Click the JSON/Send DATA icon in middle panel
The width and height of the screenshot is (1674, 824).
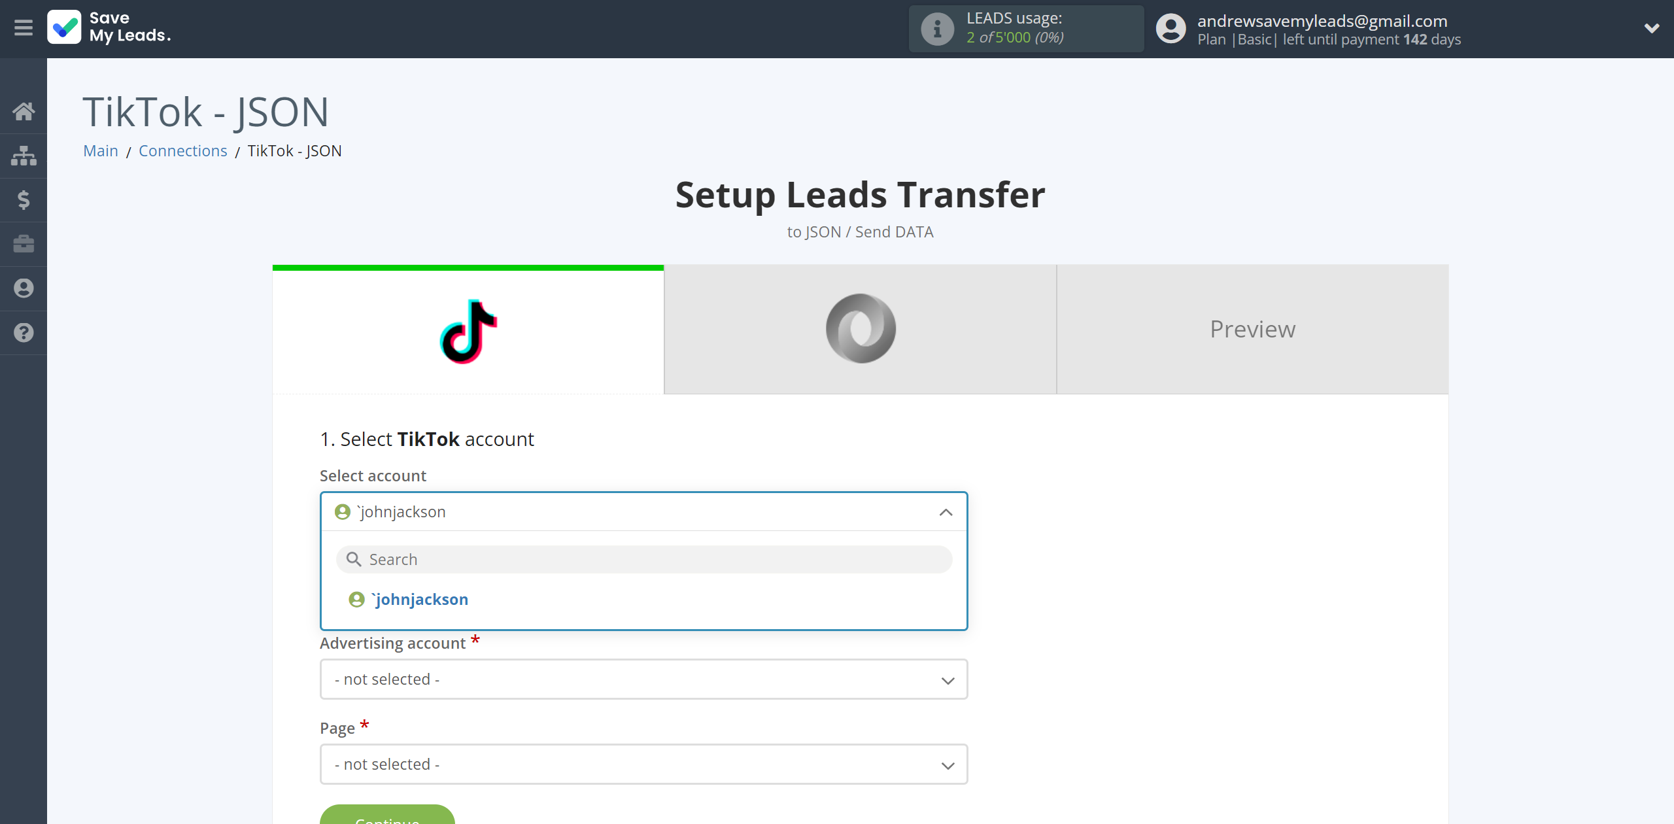(x=861, y=328)
